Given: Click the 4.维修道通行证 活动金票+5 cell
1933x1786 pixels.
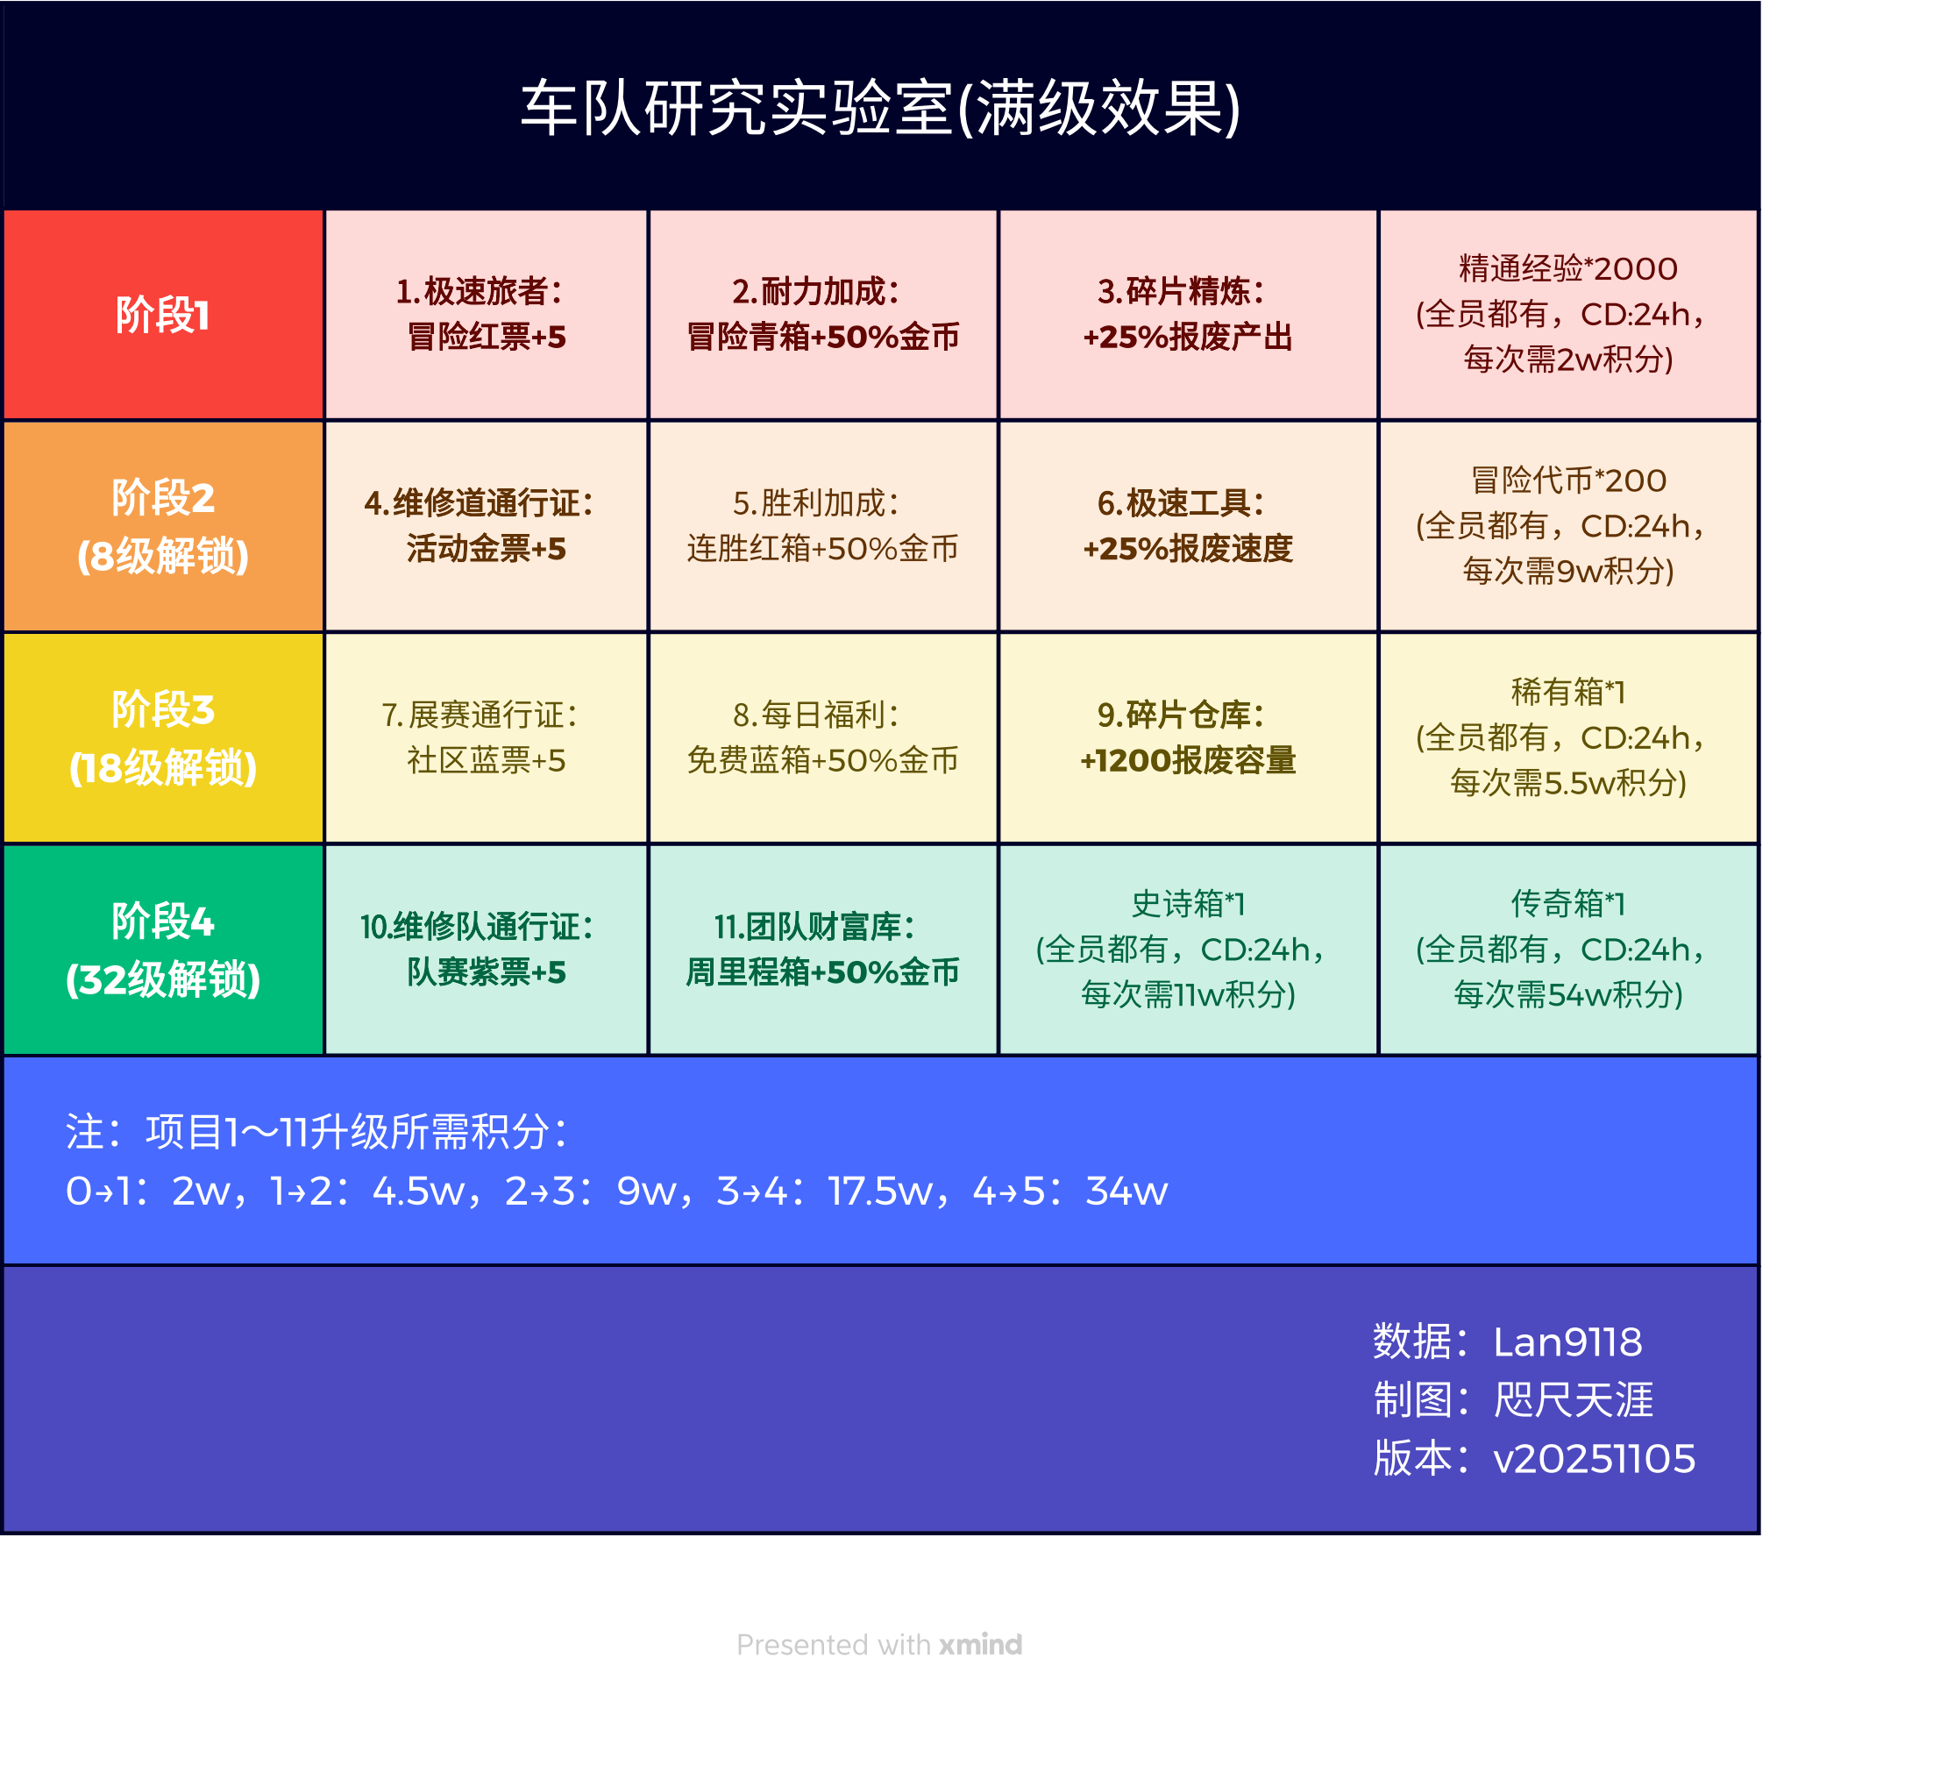Looking at the screenshot, I should pyautogui.click(x=485, y=527).
